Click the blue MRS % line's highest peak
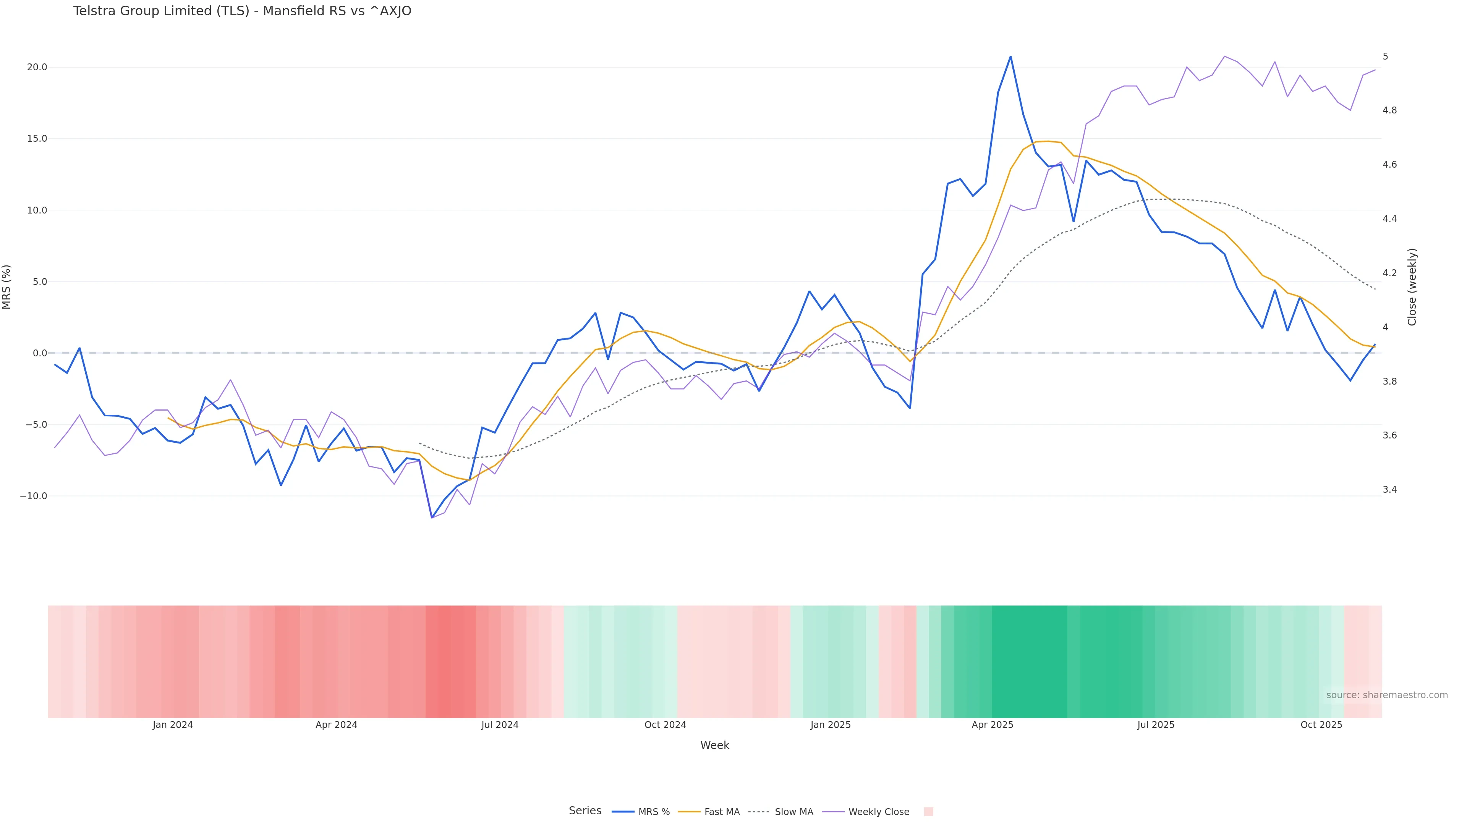 [x=1010, y=57]
